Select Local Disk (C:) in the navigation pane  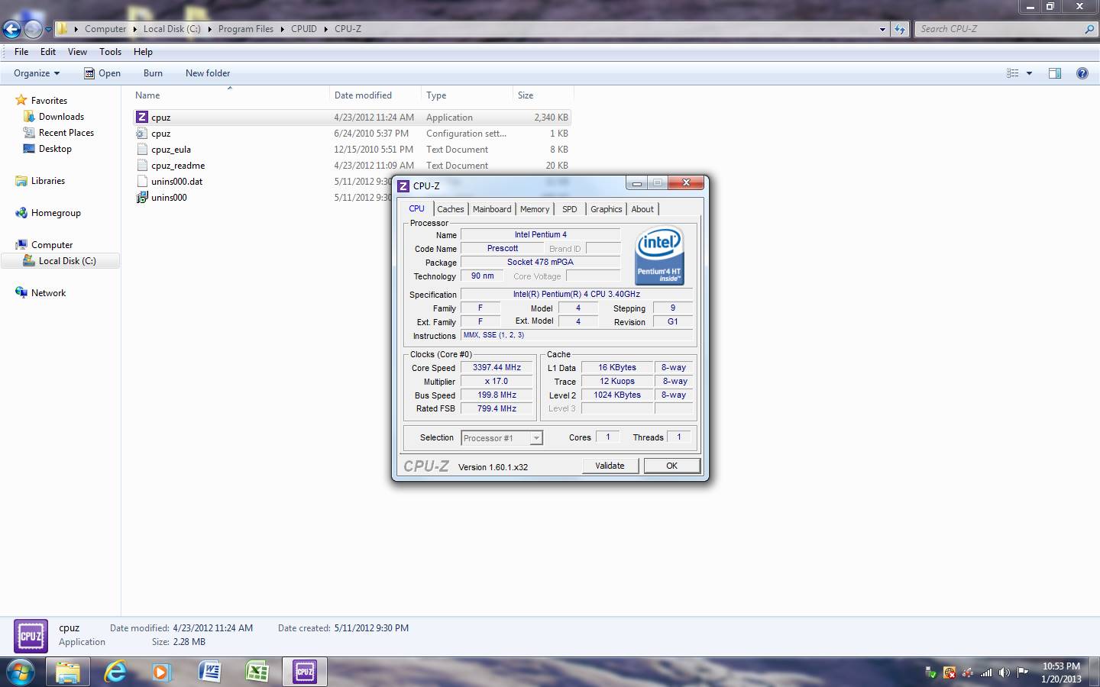point(67,261)
